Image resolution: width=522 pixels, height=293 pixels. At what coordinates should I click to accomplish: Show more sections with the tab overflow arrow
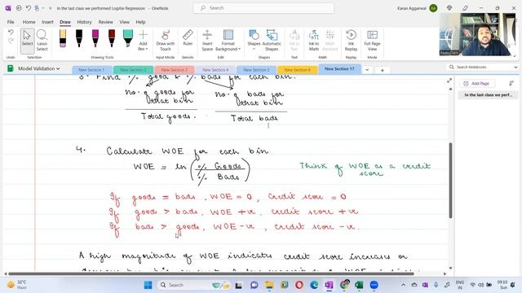pyautogui.click(x=367, y=70)
